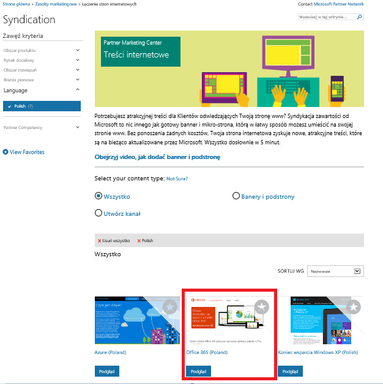Open the SORTUJ WG sort dropdown
Screen dimensions: 383x384
pos(335,271)
